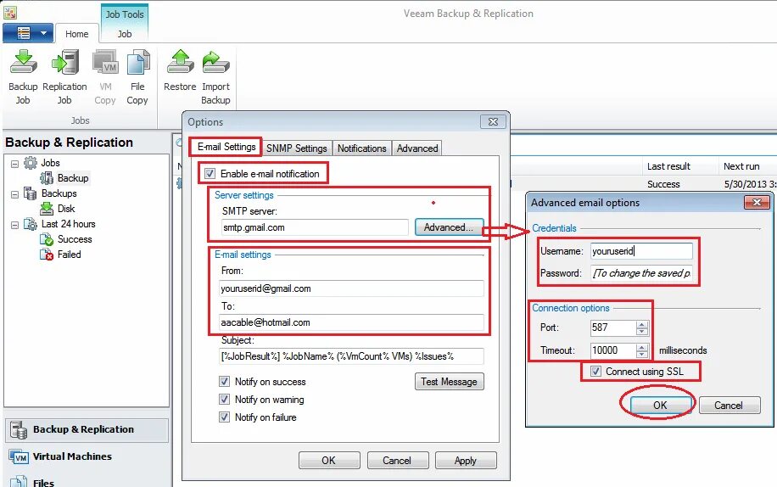
Task: Select the Last 24 hours icon
Action: pyautogui.click(x=31, y=224)
